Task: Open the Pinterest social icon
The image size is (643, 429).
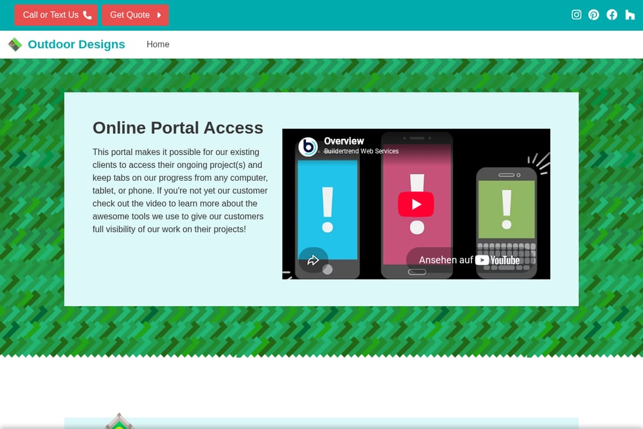Action: [593, 15]
